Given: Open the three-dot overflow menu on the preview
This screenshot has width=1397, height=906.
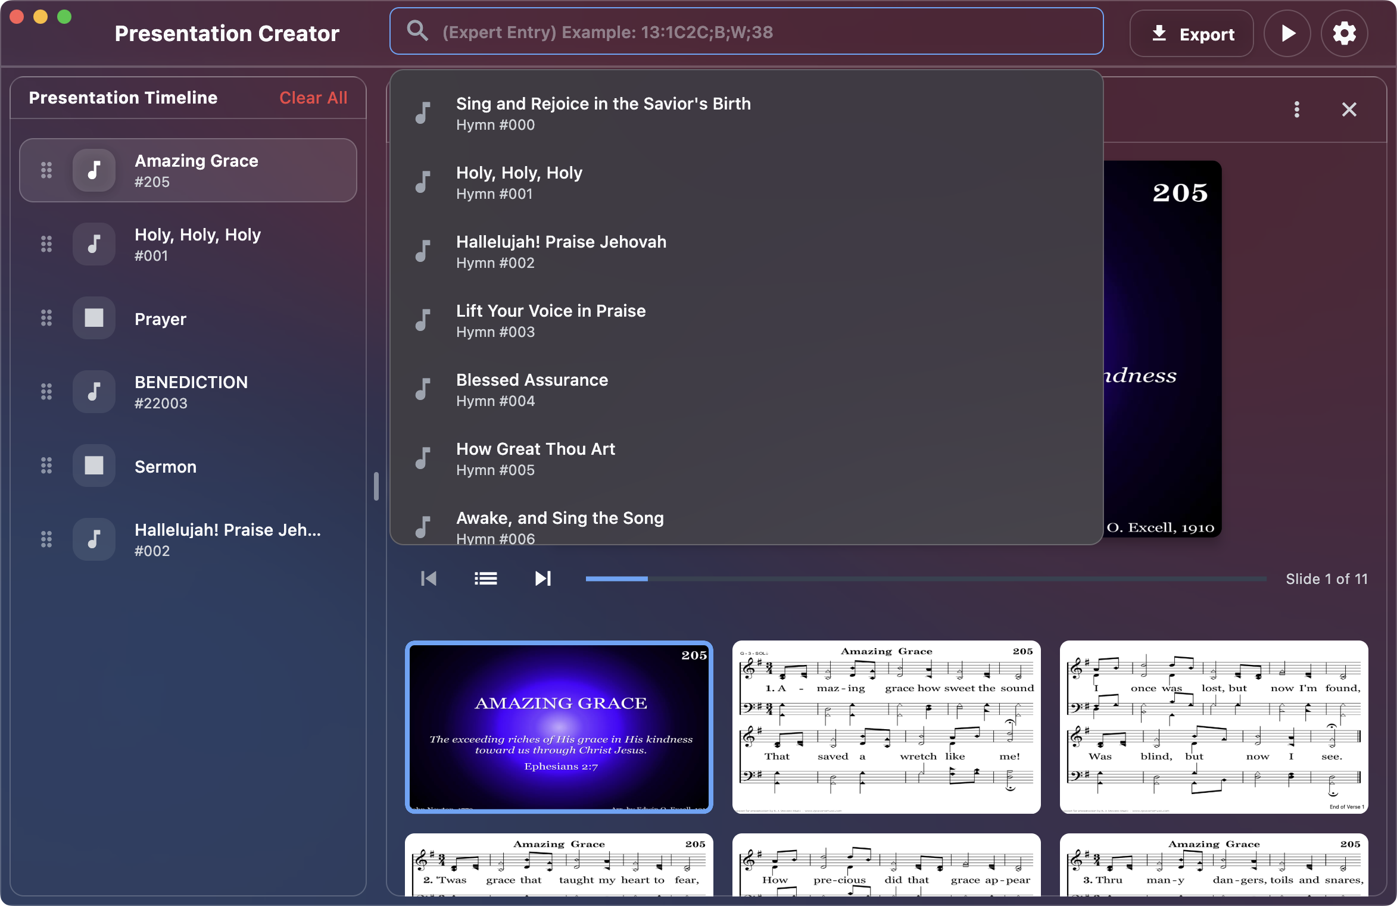Looking at the screenshot, I should pyautogui.click(x=1296, y=109).
